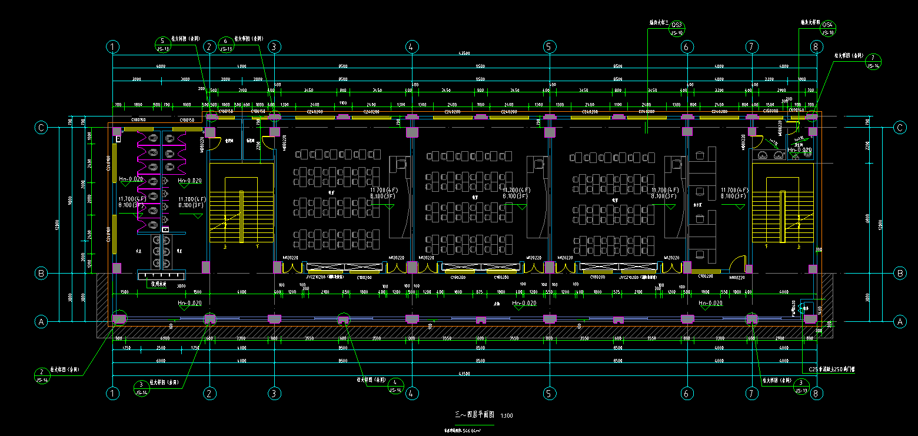The image size is (918, 436).
Task: Select right axis bubble labeled B
Action: click(900, 273)
